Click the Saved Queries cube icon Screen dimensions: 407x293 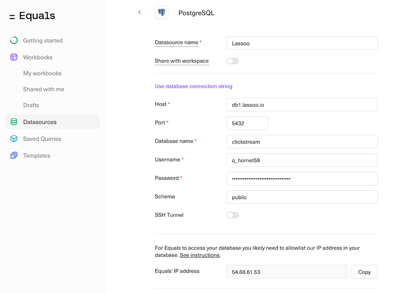[x=14, y=139]
